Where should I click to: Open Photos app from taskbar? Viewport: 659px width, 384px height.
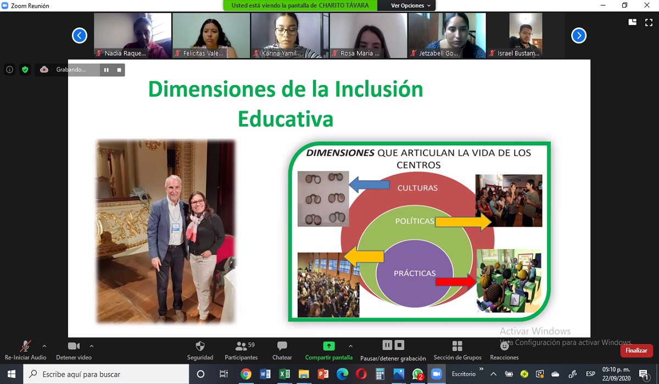(x=399, y=374)
